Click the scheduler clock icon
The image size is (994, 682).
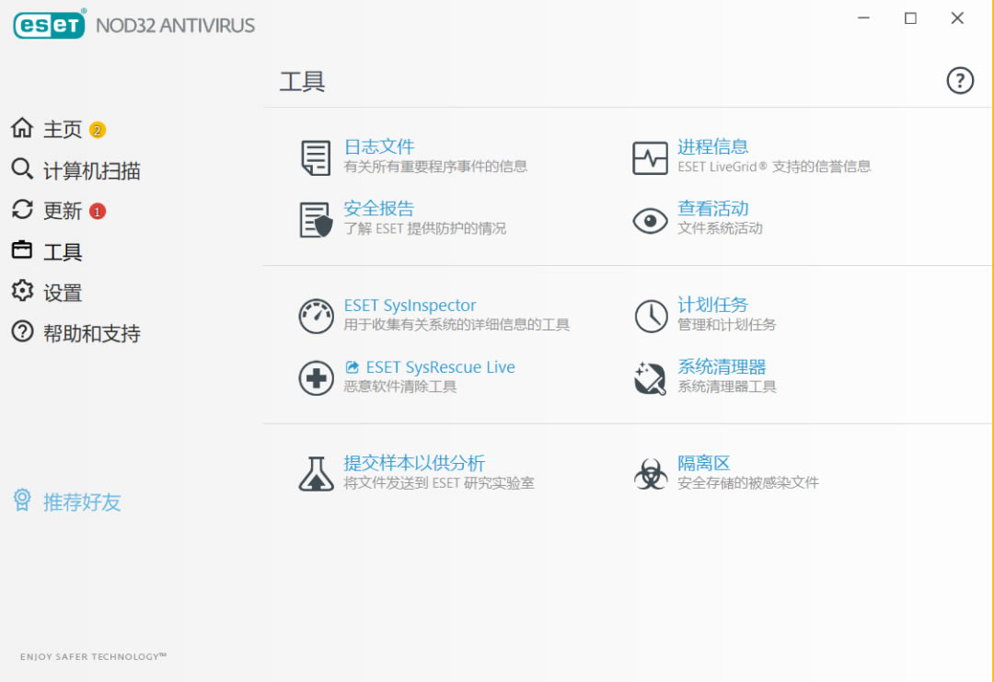tap(651, 316)
